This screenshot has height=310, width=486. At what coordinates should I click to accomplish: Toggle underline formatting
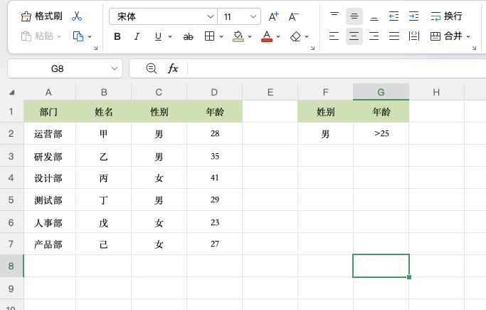point(158,36)
